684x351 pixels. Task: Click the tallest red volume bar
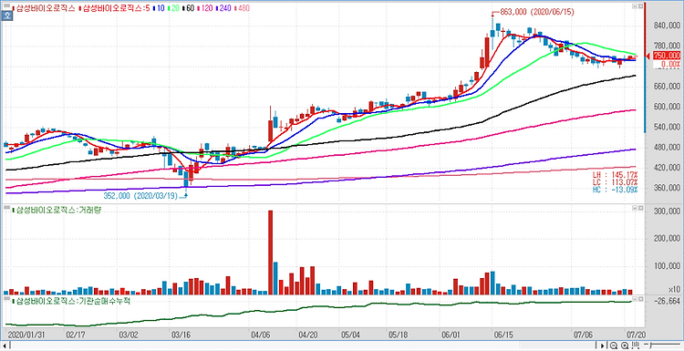[x=270, y=253]
